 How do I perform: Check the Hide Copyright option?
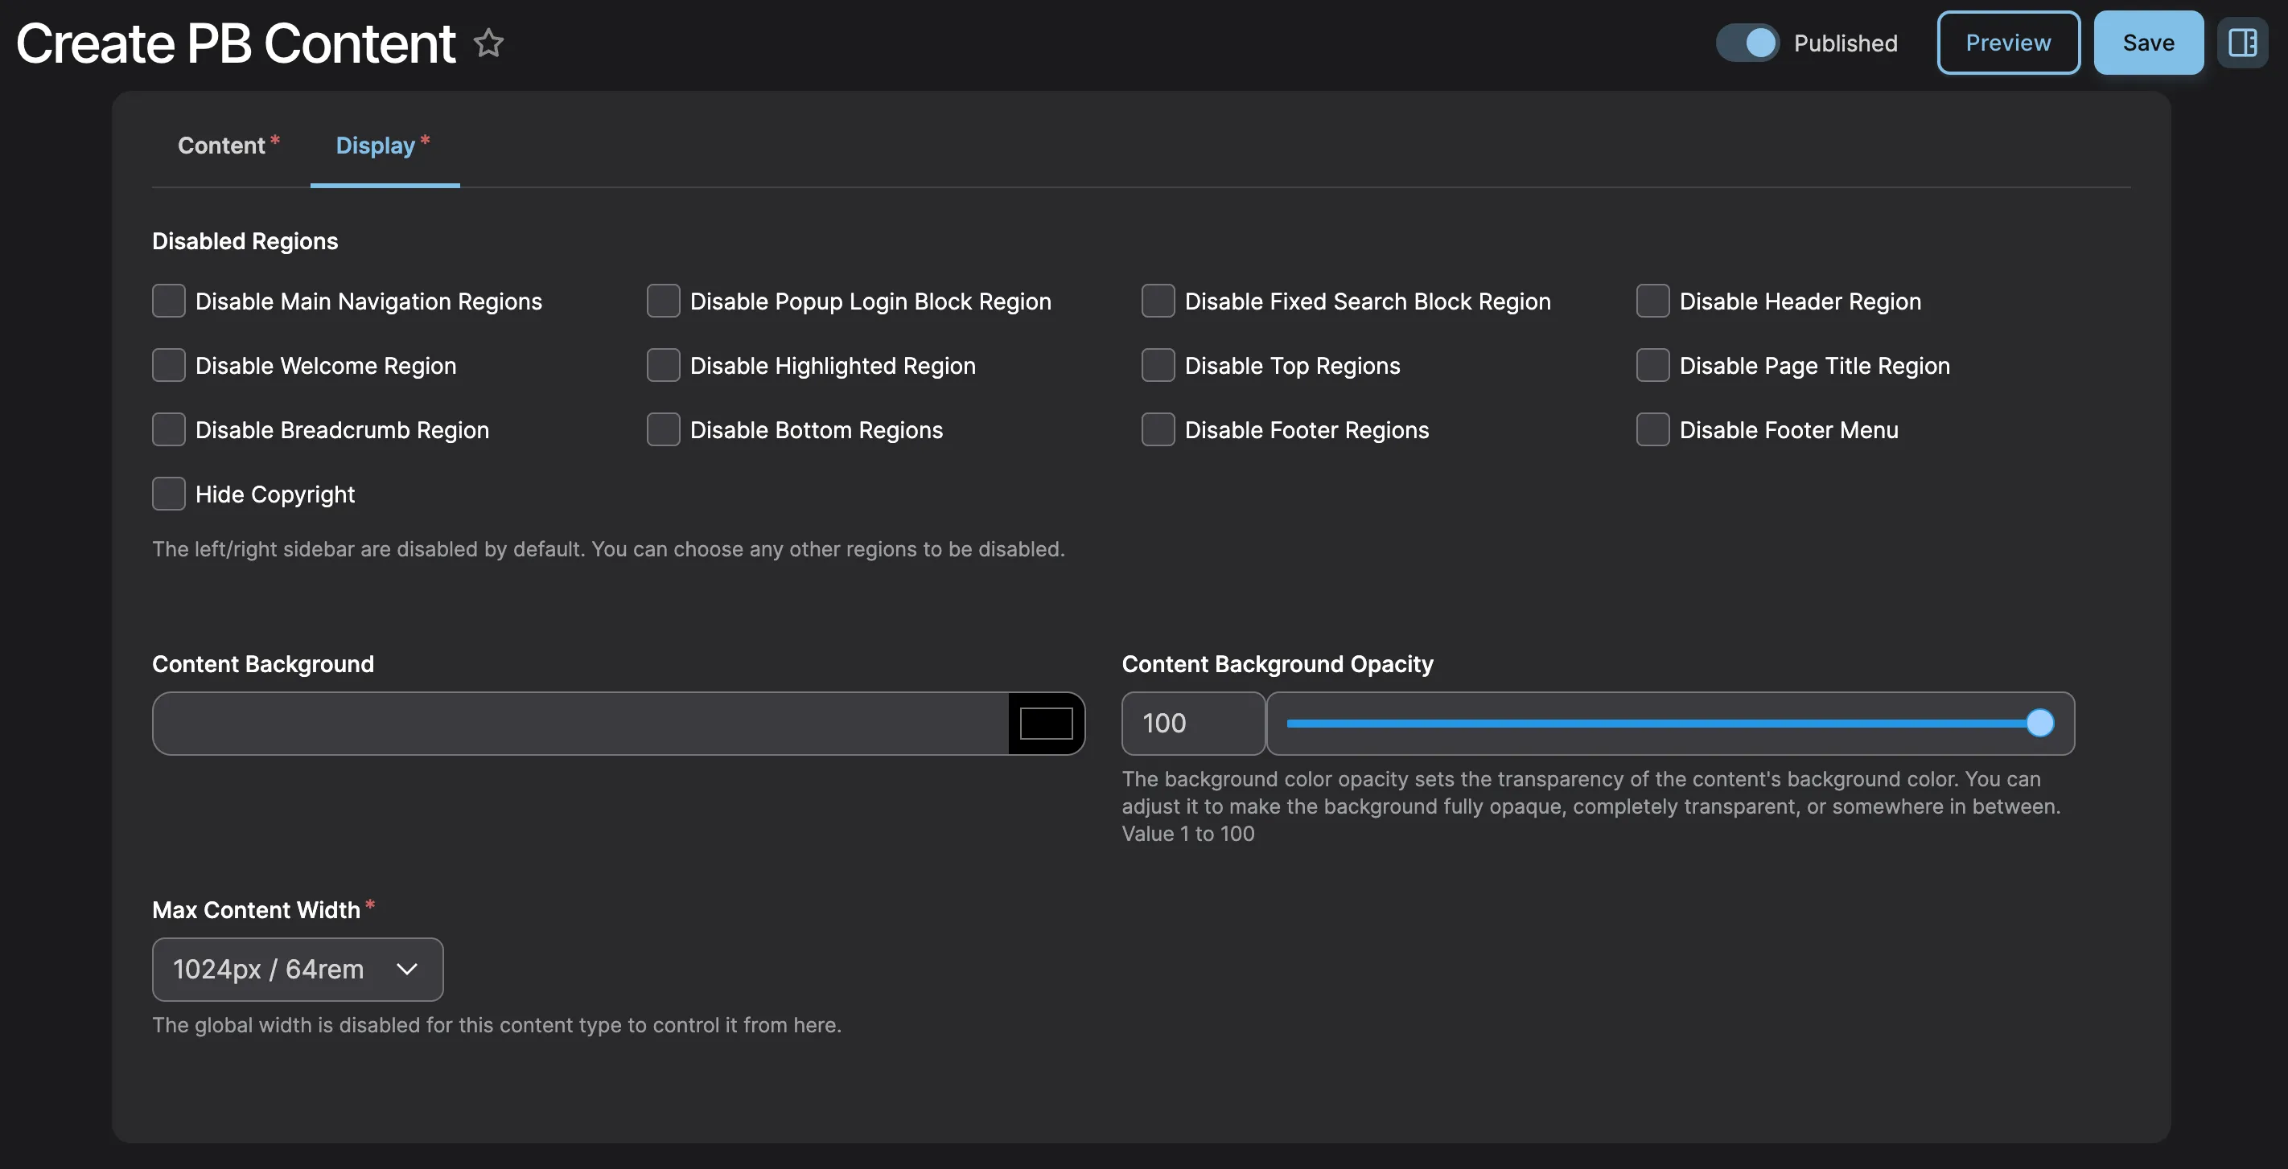click(169, 494)
